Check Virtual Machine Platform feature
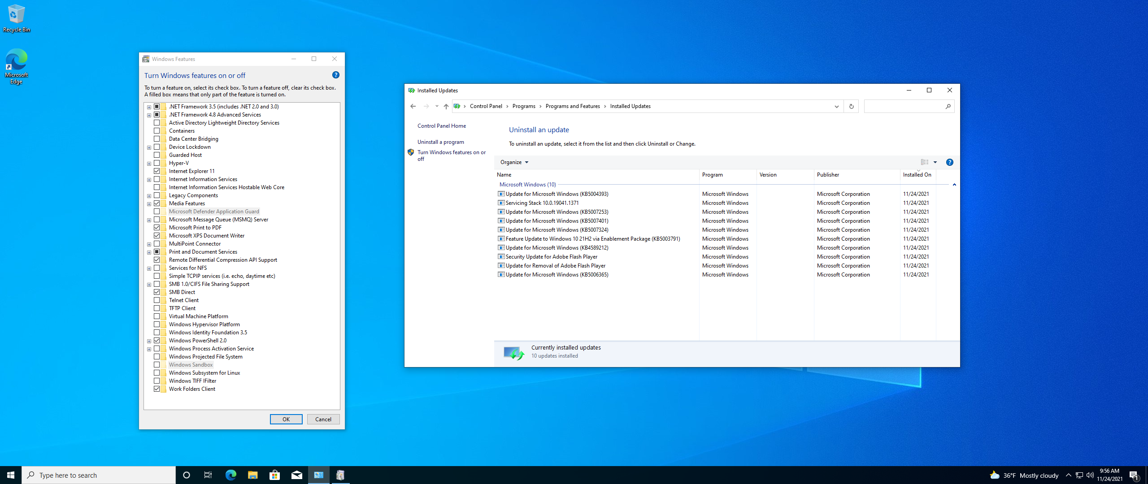This screenshot has height=484, width=1148. 157,316
